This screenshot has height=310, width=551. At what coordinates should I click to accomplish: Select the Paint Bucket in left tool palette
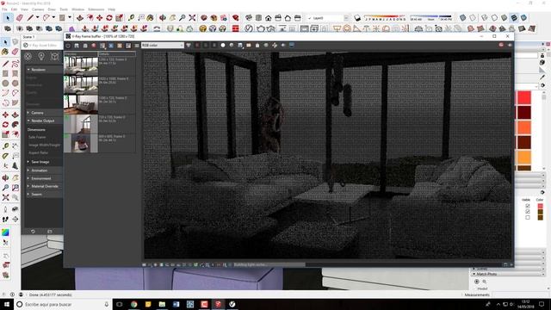(x=5, y=52)
